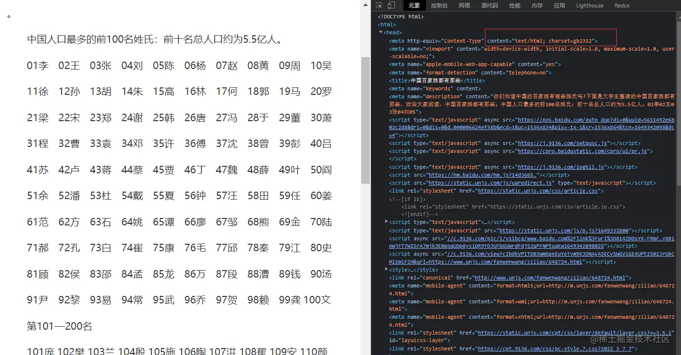This screenshot has width=681, height=355.
Task: Click surname entry 85龙
Action: coord(164,274)
